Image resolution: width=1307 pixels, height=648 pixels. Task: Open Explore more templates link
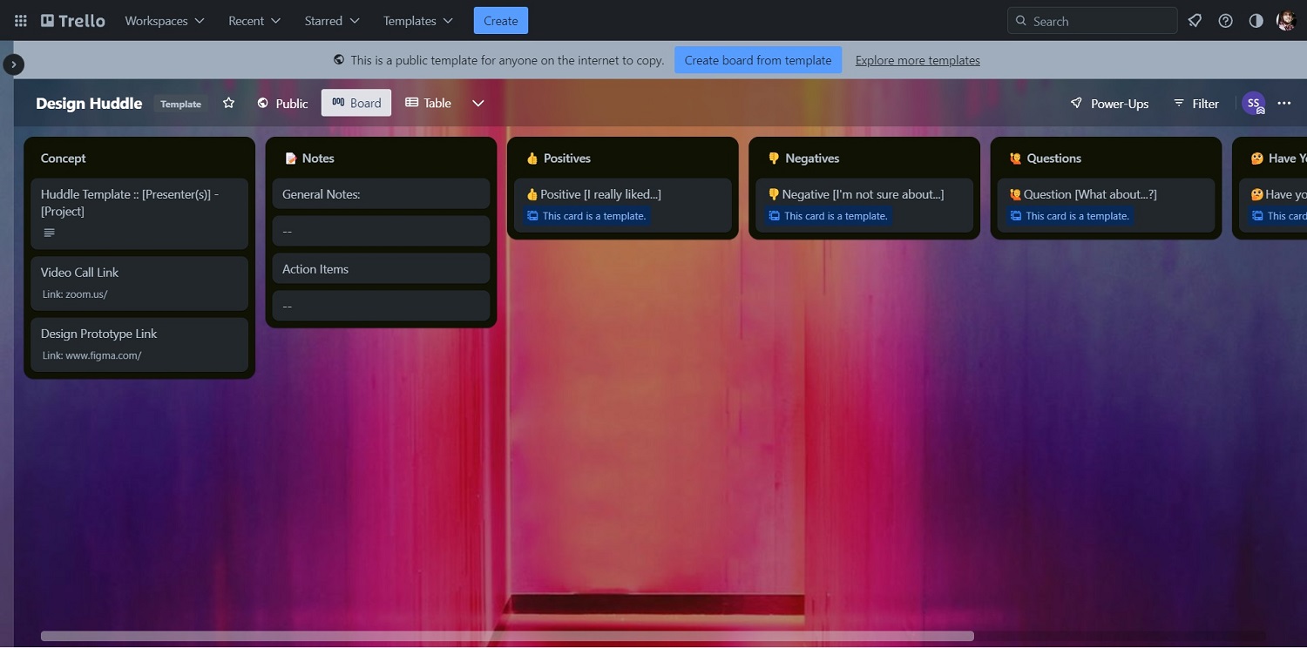pos(917,60)
